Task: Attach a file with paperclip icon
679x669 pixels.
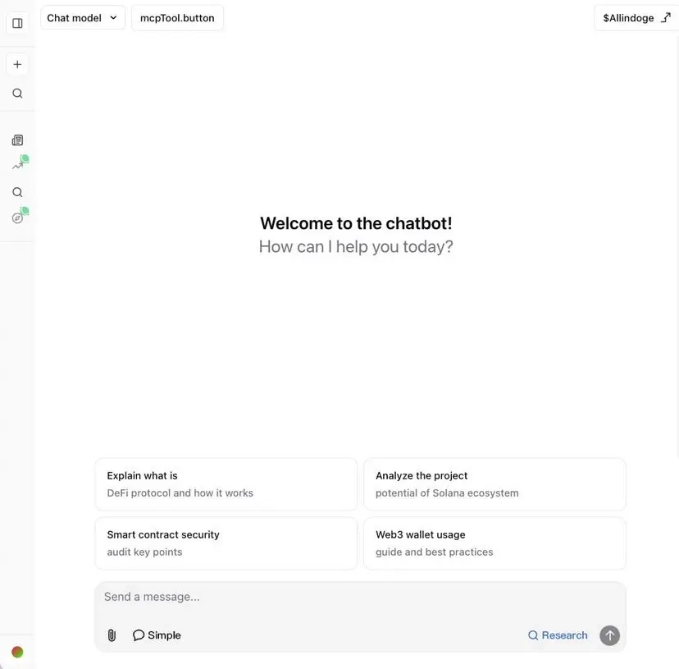Action: [112, 635]
